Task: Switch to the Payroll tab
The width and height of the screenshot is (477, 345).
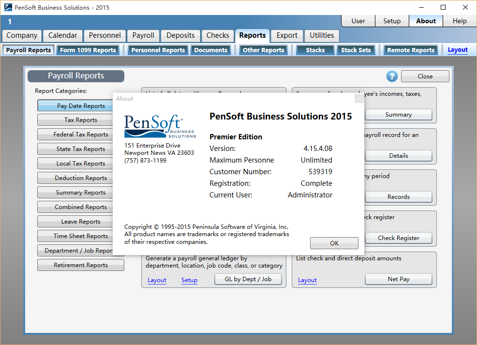Action: click(143, 35)
